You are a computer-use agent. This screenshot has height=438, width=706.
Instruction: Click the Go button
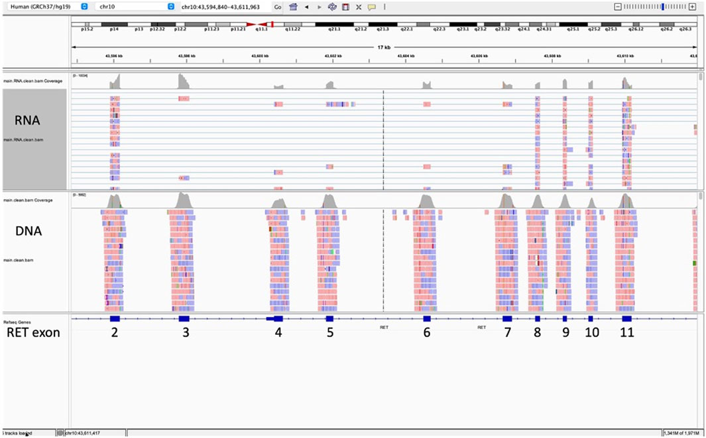point(277,7)
